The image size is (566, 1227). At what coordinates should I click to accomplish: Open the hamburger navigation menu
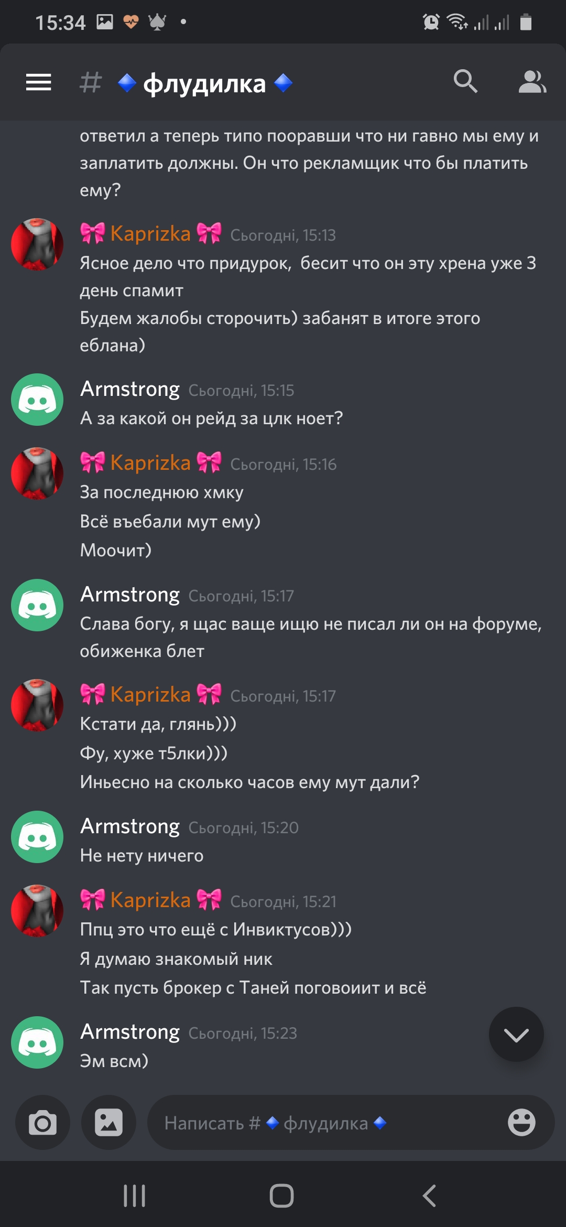[39, 82]
